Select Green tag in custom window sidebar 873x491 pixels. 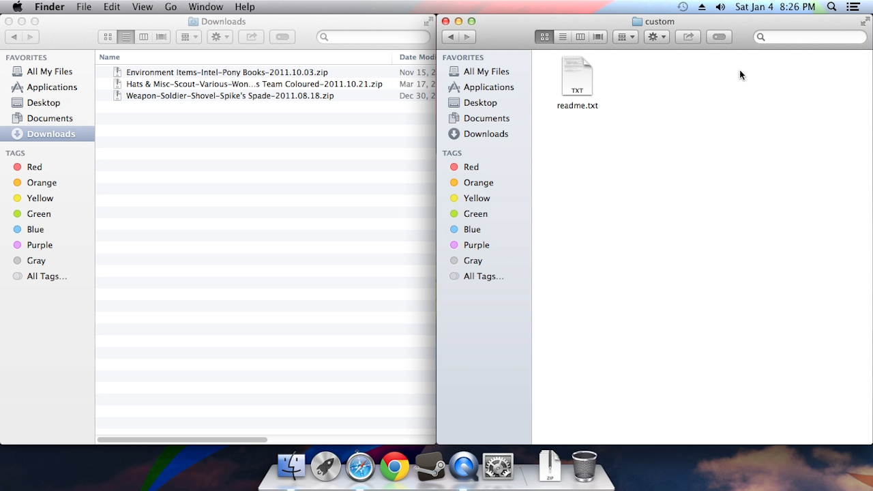coord(475,214)
